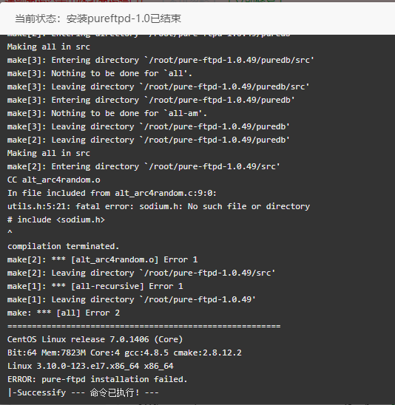Click the equals-sign separator line

[x=144, y=326]
